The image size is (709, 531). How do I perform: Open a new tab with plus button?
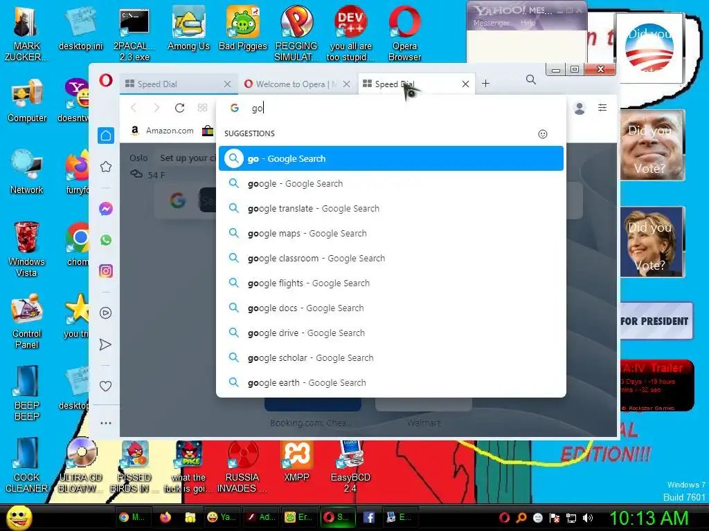485,84
